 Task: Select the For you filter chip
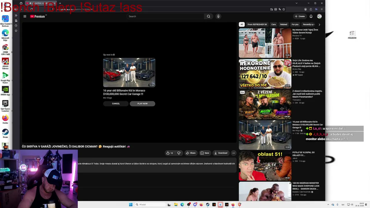point(295,25)
